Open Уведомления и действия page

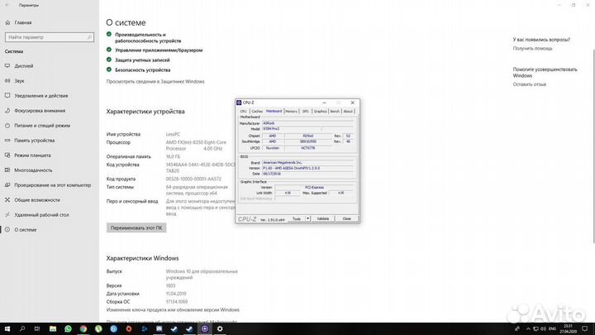point(41,96)
